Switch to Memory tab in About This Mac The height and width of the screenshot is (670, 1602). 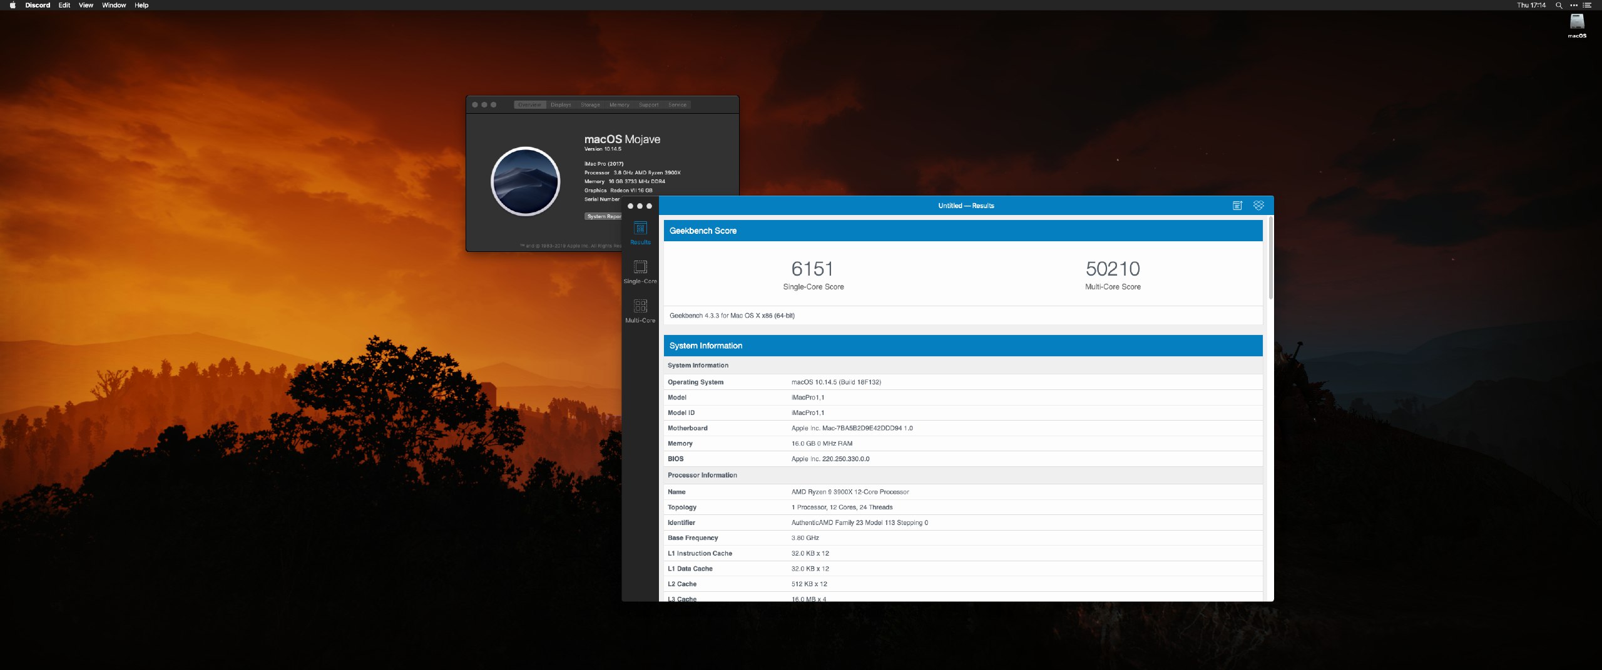point(620,105)
